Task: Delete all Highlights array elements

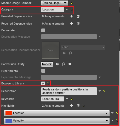Action: pos(78,106)
